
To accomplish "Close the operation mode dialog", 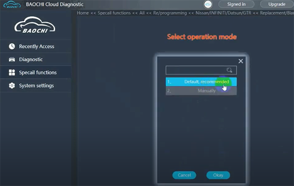I will click(241, 61).
